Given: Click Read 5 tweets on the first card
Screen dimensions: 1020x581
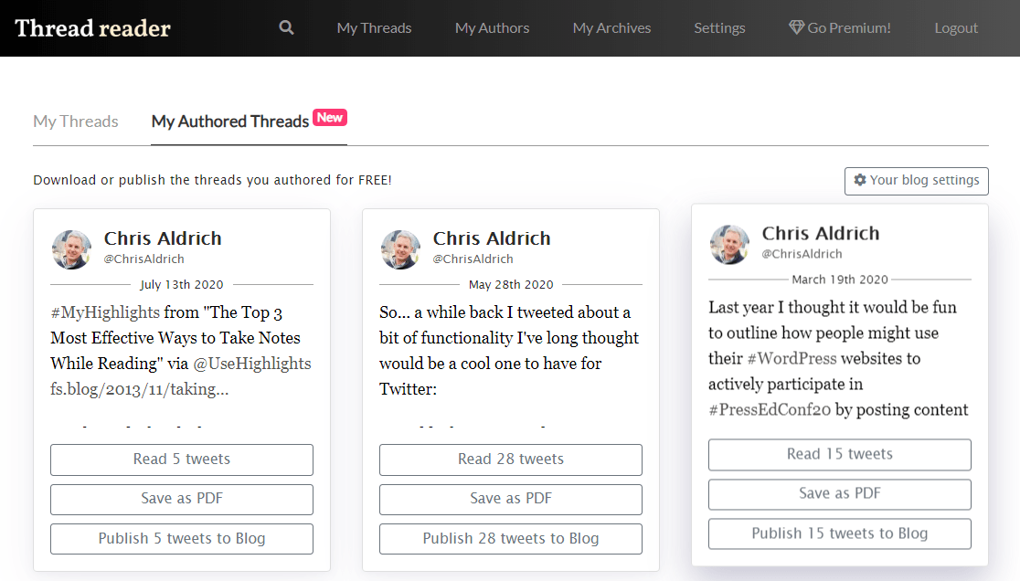Looking at the screenshot, I should click(181, 460).
